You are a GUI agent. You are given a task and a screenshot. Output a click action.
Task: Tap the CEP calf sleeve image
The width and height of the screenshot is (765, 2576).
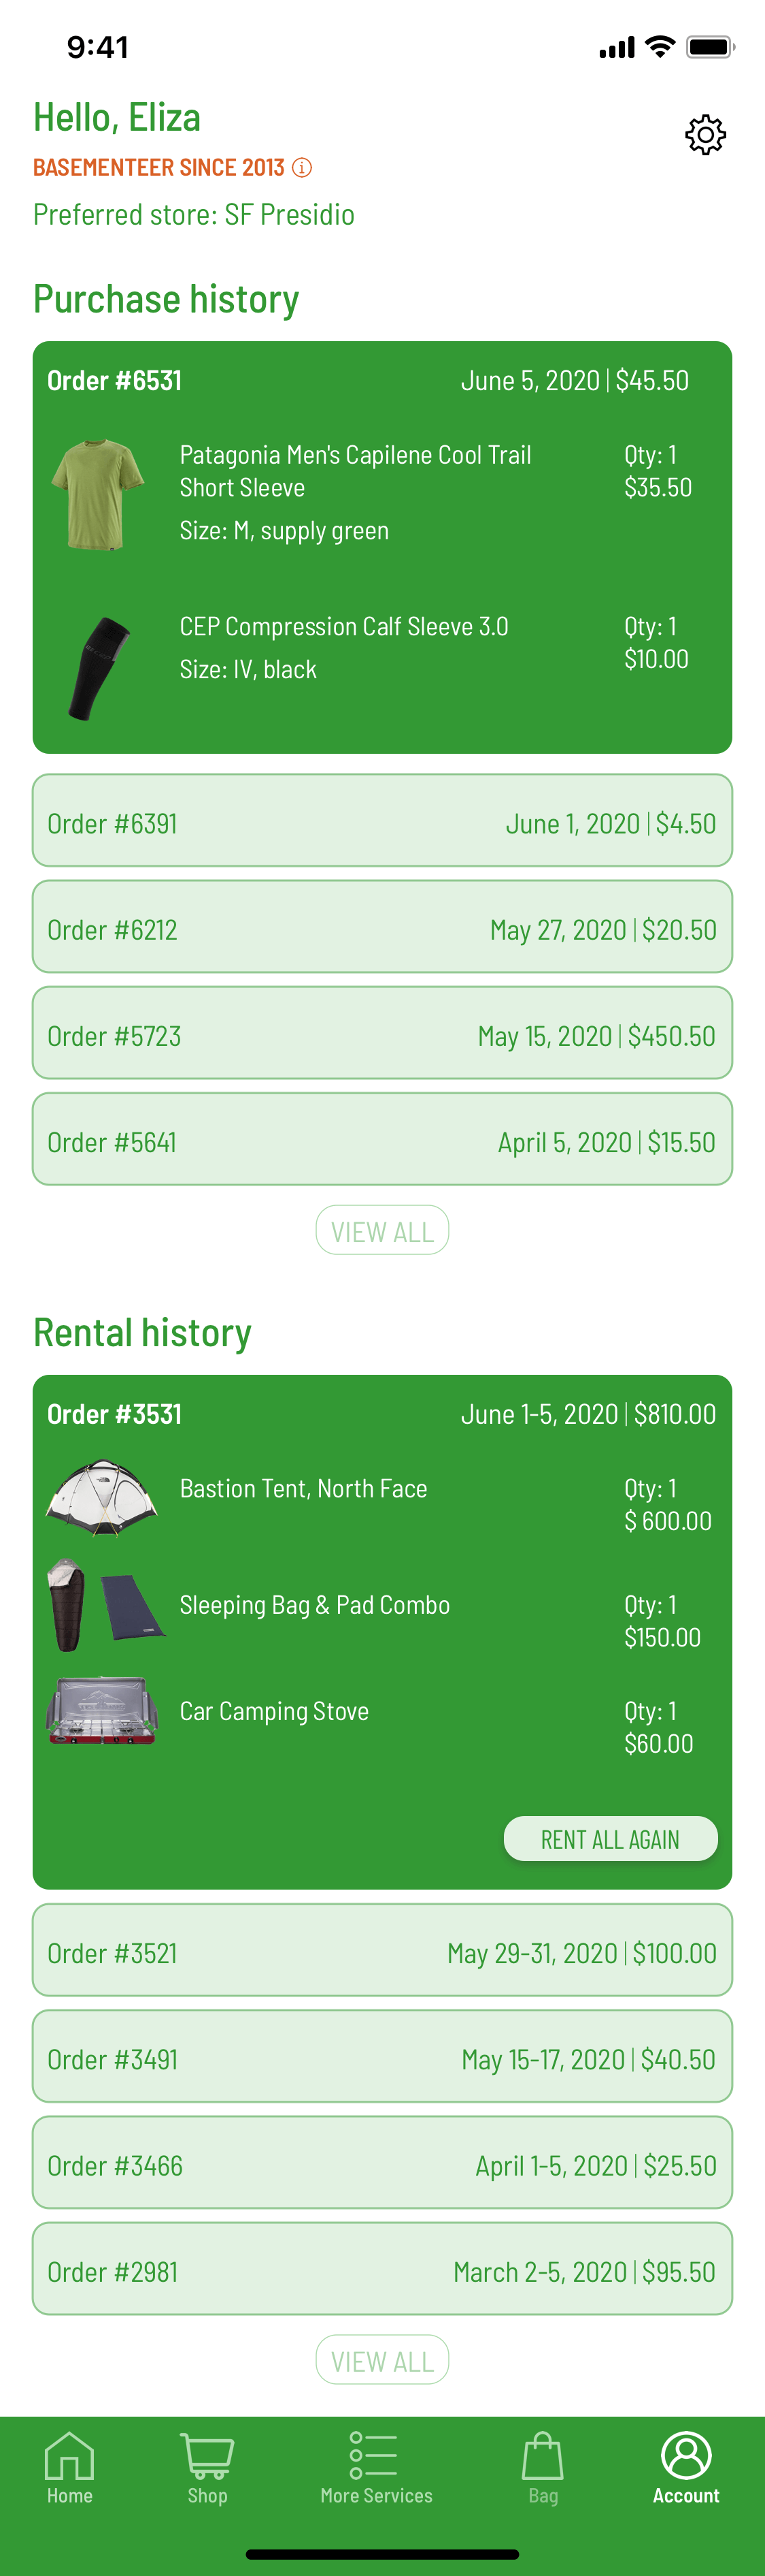pos(99,668)
